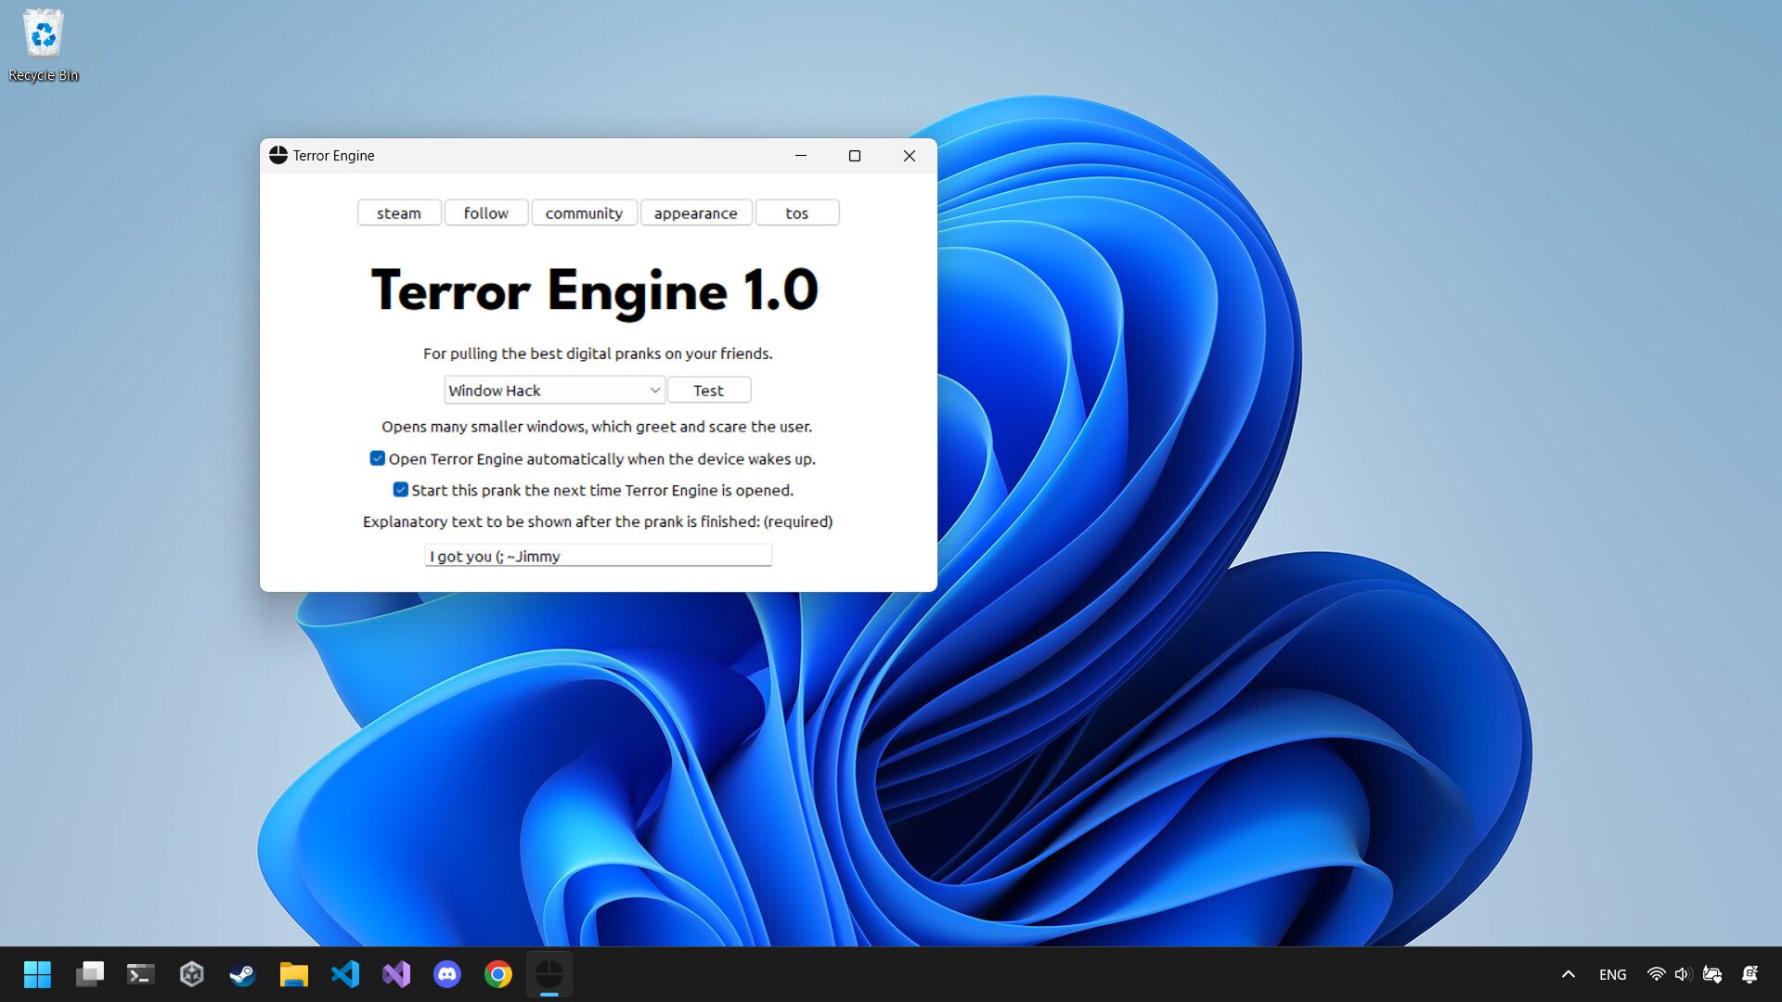Open the Wi-Fi network status icon
Screen dimensions: 1782x1002
click(1656, 974)
